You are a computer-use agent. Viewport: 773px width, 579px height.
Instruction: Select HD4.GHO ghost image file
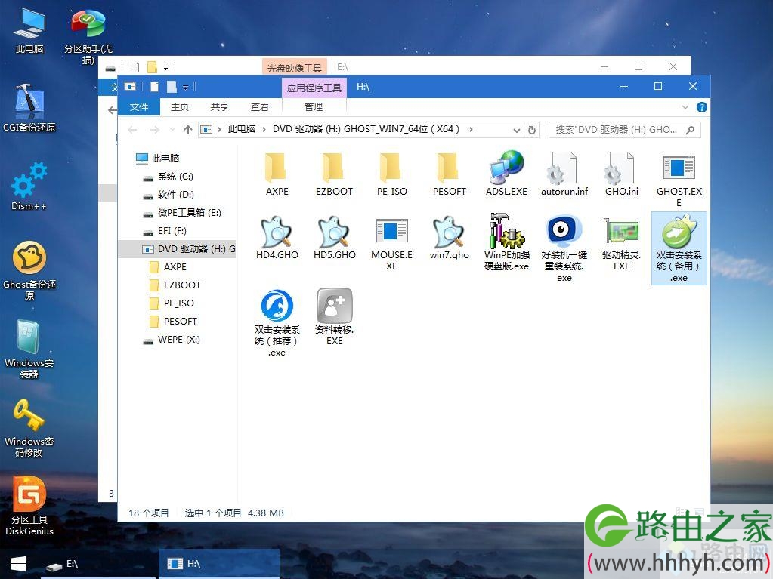pos(277,238)
